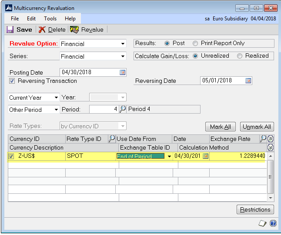This screenshot has height=235, width=281.
Task: Open the Reversing Date calendar picker
Action: click(248, 81)
